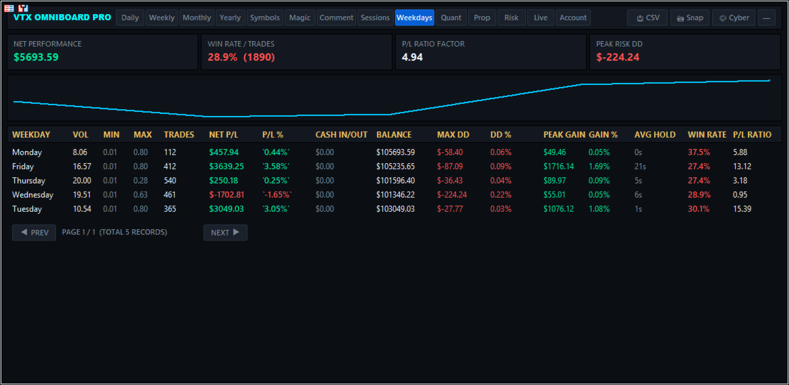
Task: Click the WEEKDAY column header
Action: pos(31,135)
